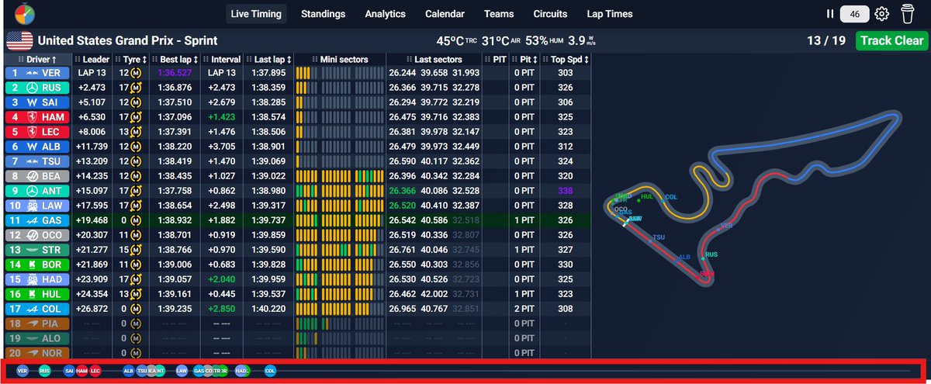Click the medium tyre icon in COL's row
931x384 pixels.
click(136, 308)
